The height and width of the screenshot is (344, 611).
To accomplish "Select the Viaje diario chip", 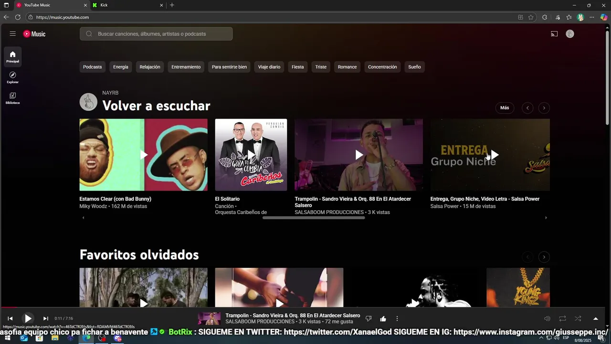I will [x=269, y=67].
